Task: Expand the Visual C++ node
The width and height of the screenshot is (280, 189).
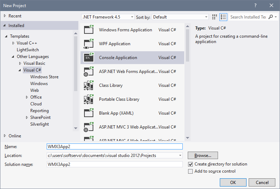Action: [14, 43]
